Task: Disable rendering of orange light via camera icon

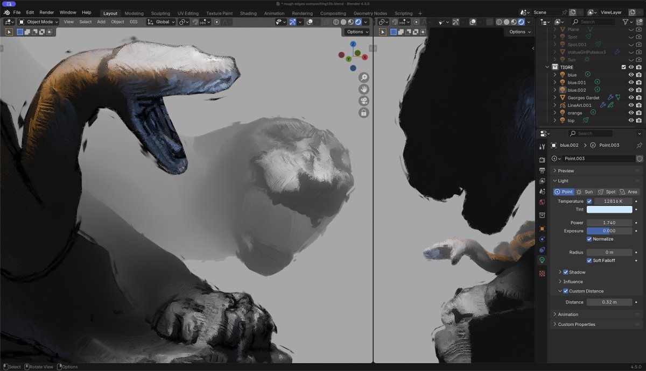Action: point(638,113)
